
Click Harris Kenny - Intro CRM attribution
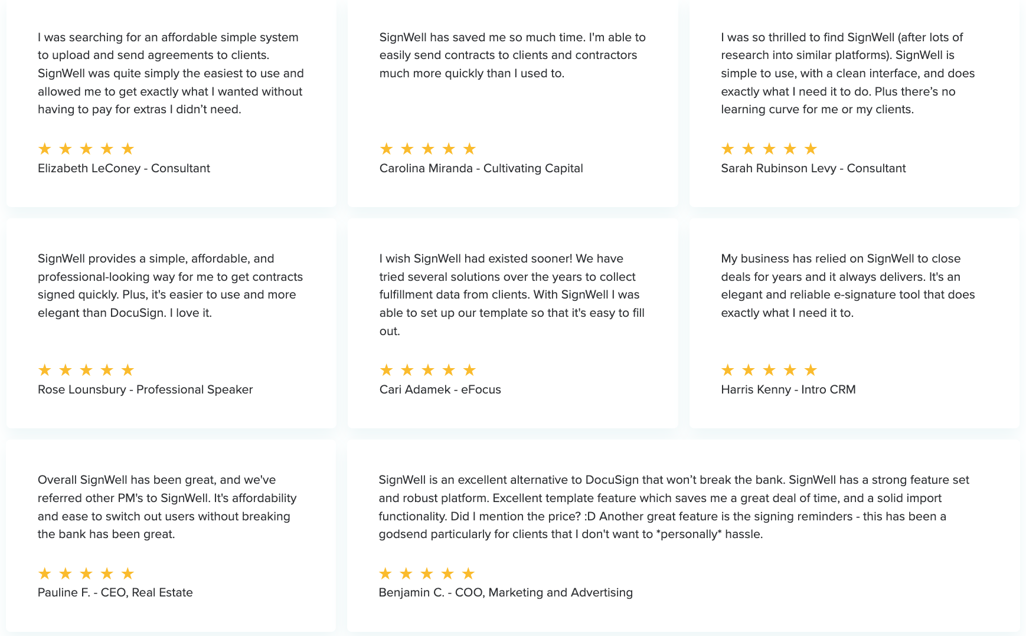coord(788,389)
